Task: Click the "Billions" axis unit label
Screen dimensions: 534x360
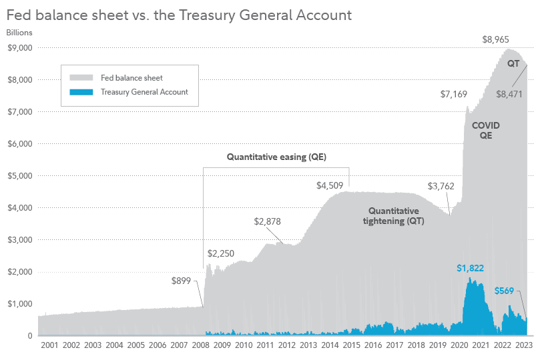Action: 19,31
